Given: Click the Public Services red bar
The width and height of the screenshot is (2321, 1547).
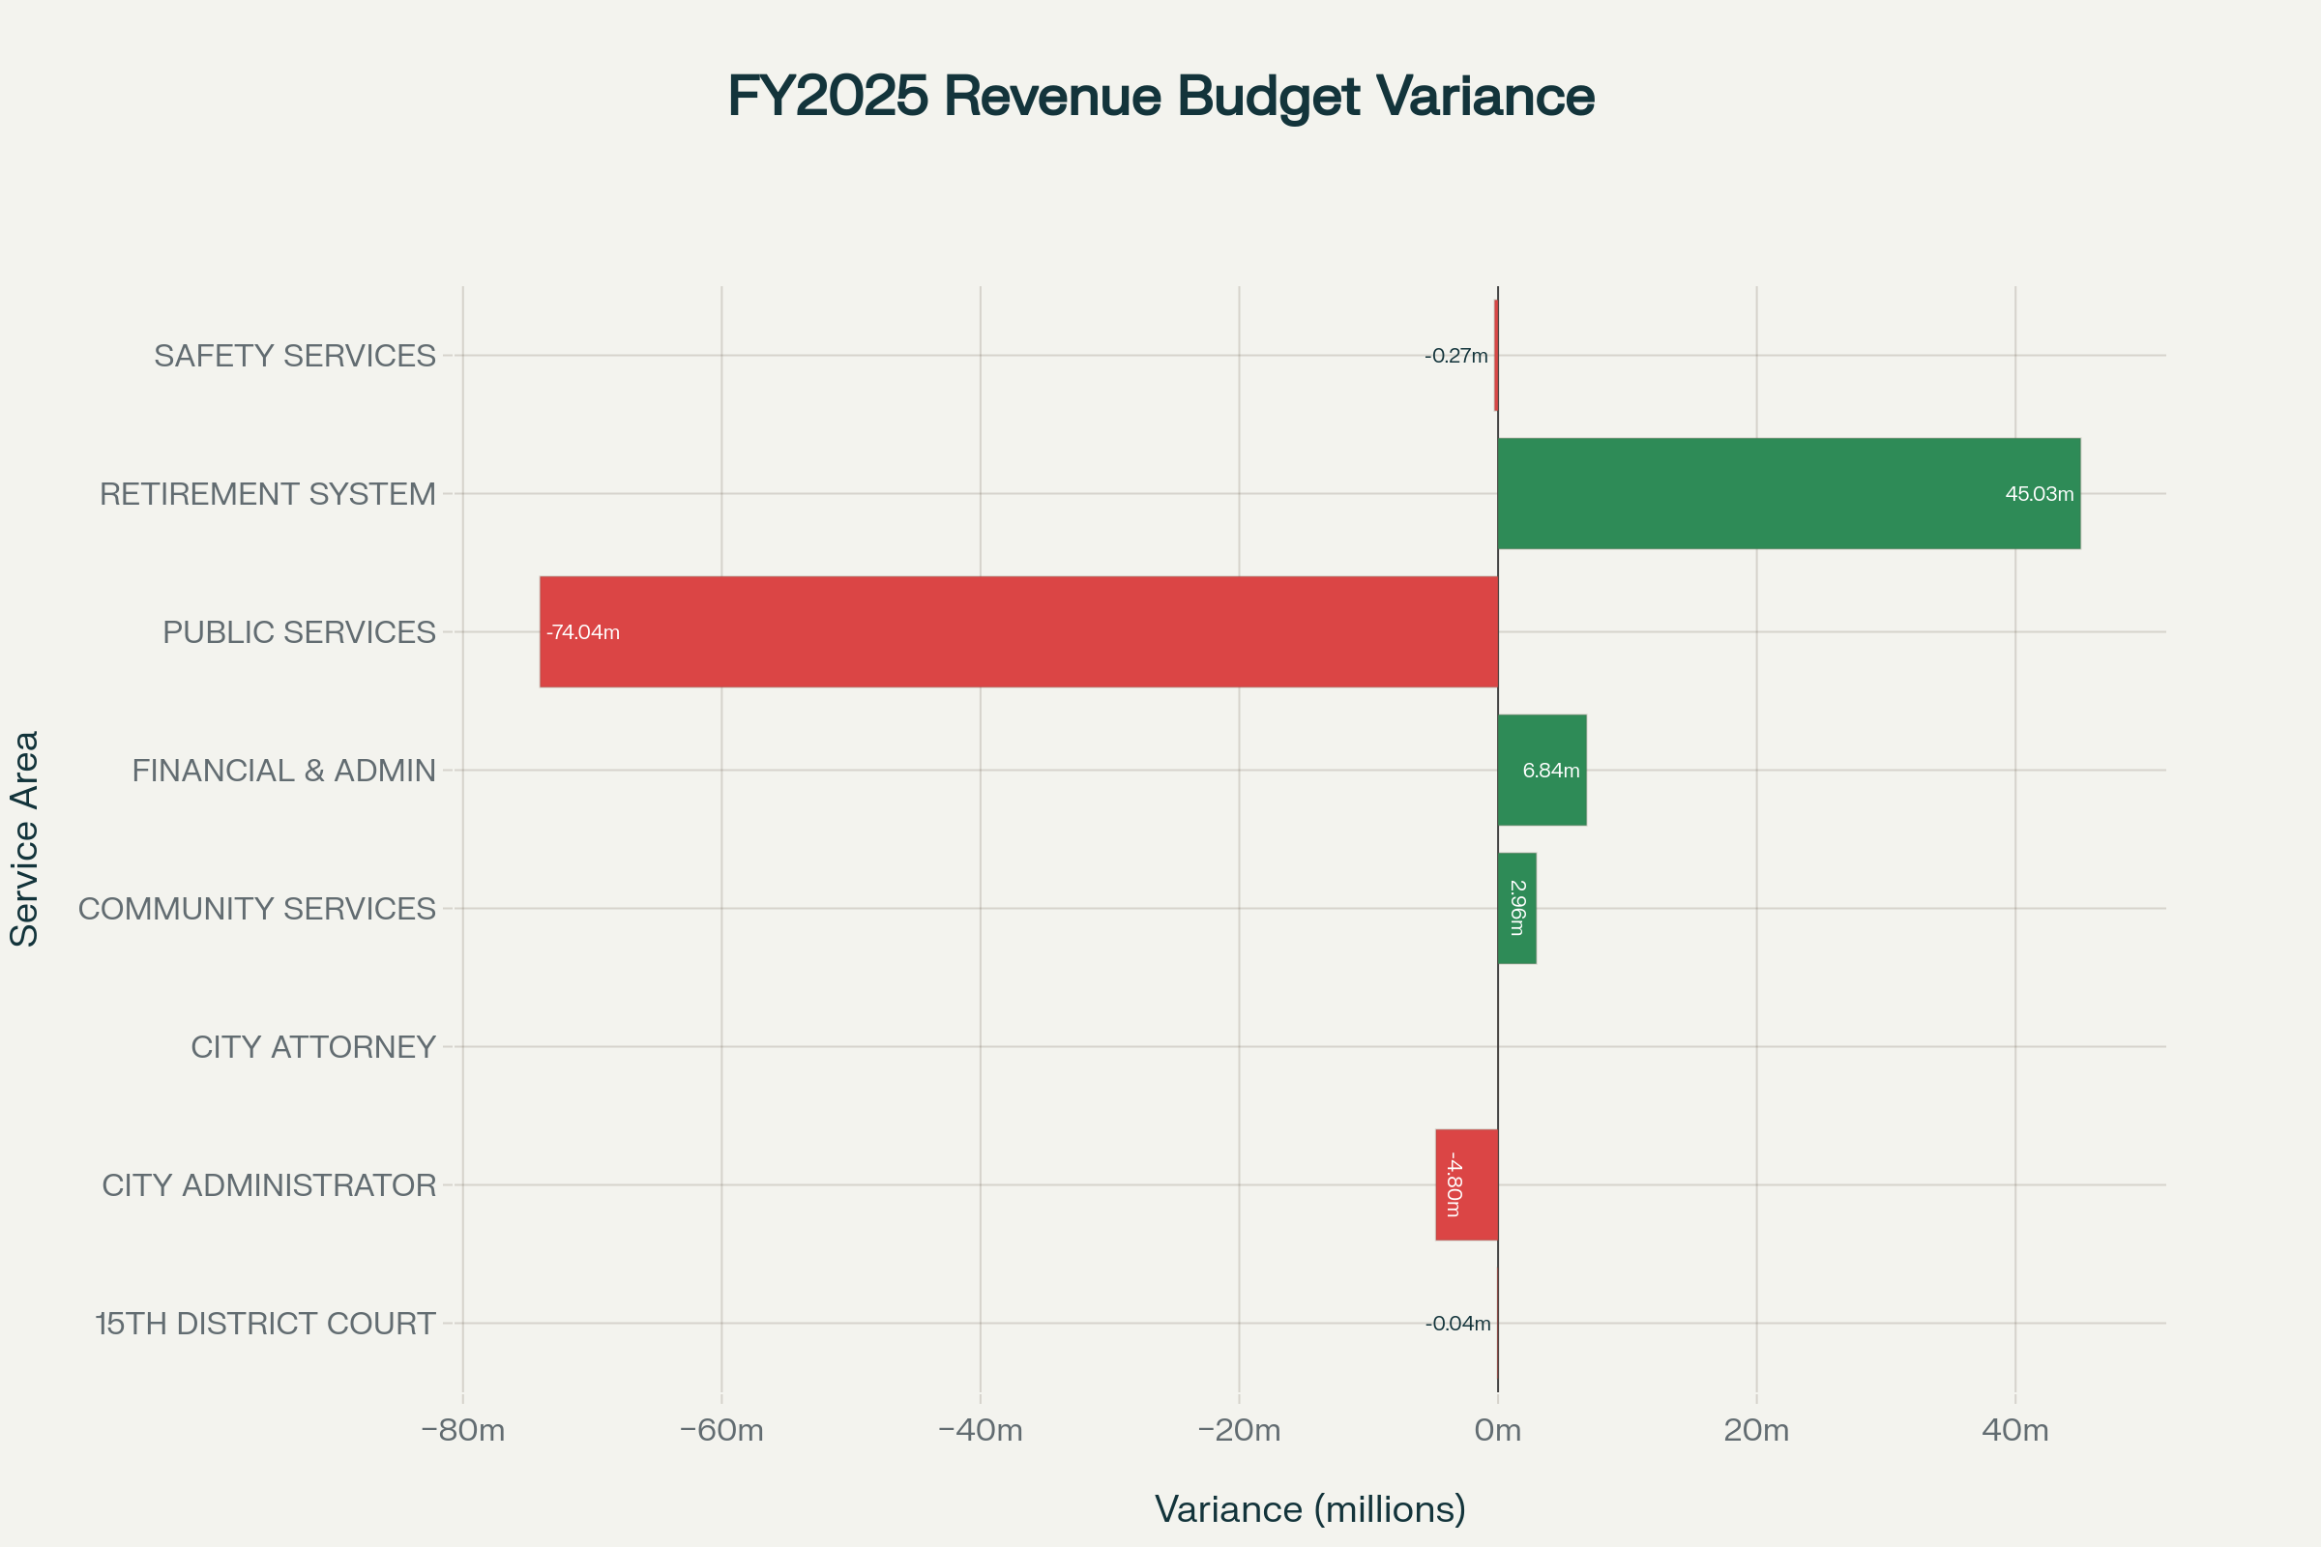Looking at the screenshot, I should point(1018,631).
